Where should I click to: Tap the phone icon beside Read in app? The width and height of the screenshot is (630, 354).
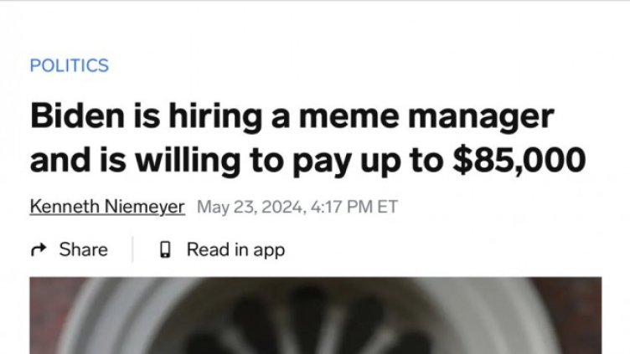tap(166, 249)
